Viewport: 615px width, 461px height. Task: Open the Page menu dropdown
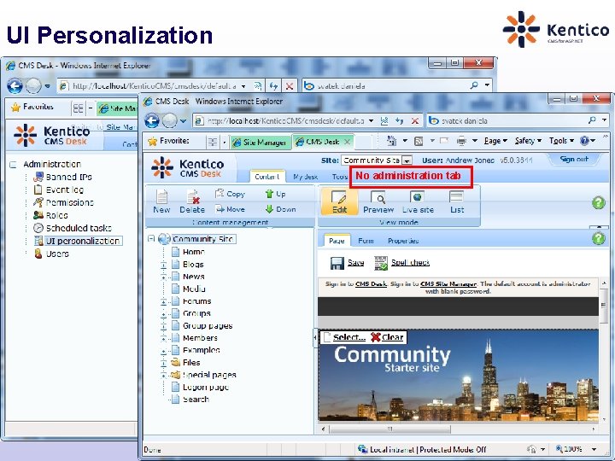(x=495, y=140)
